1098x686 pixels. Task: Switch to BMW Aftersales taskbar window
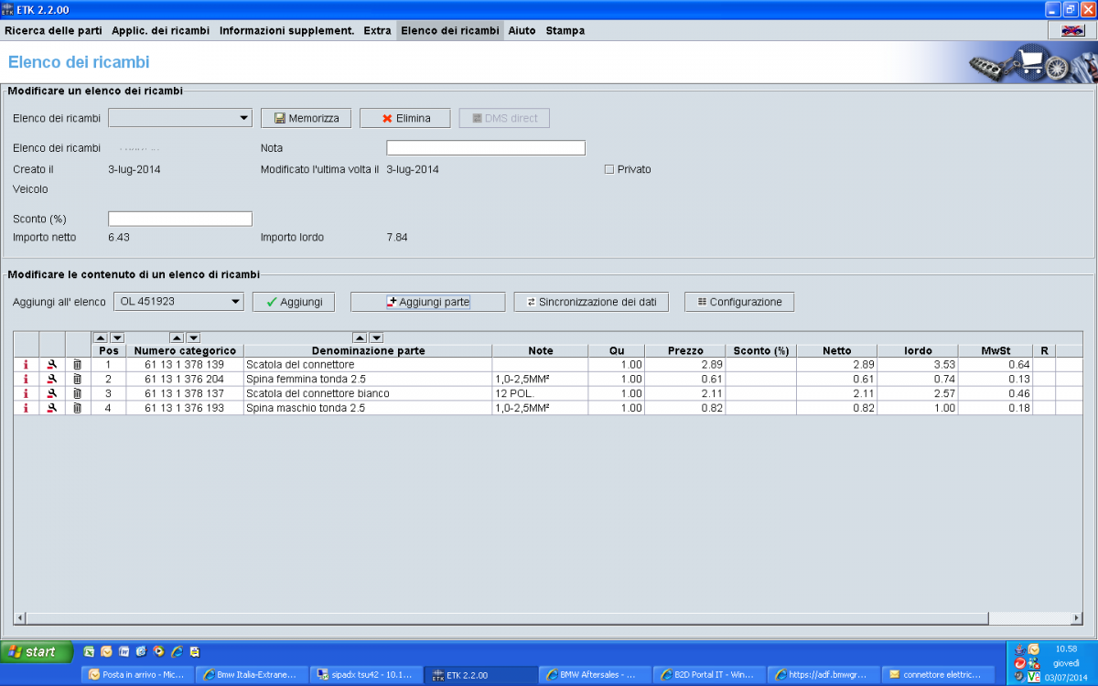[x=597, y=675]
